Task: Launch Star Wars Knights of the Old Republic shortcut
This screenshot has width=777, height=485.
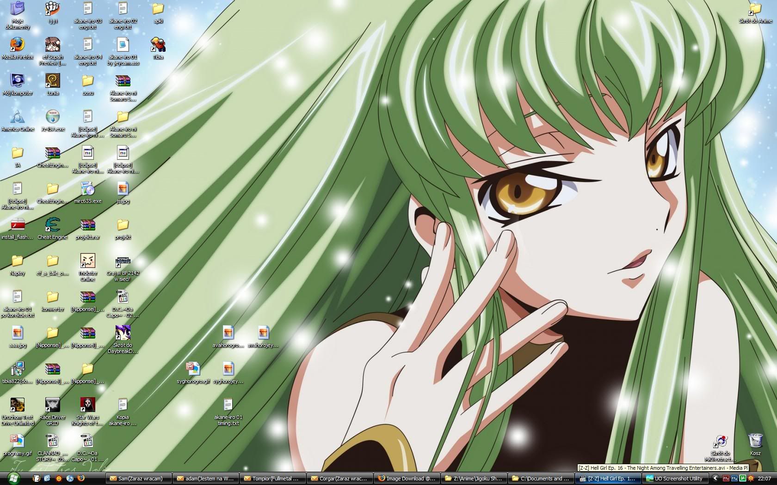Action: [87, 411]
